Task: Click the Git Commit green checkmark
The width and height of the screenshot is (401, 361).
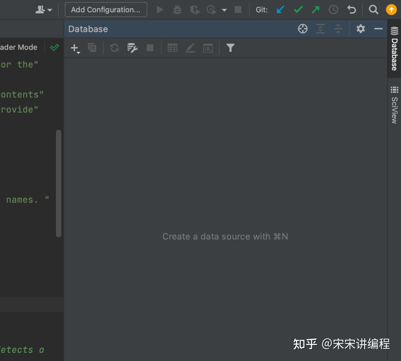Action: pos(298,10)
